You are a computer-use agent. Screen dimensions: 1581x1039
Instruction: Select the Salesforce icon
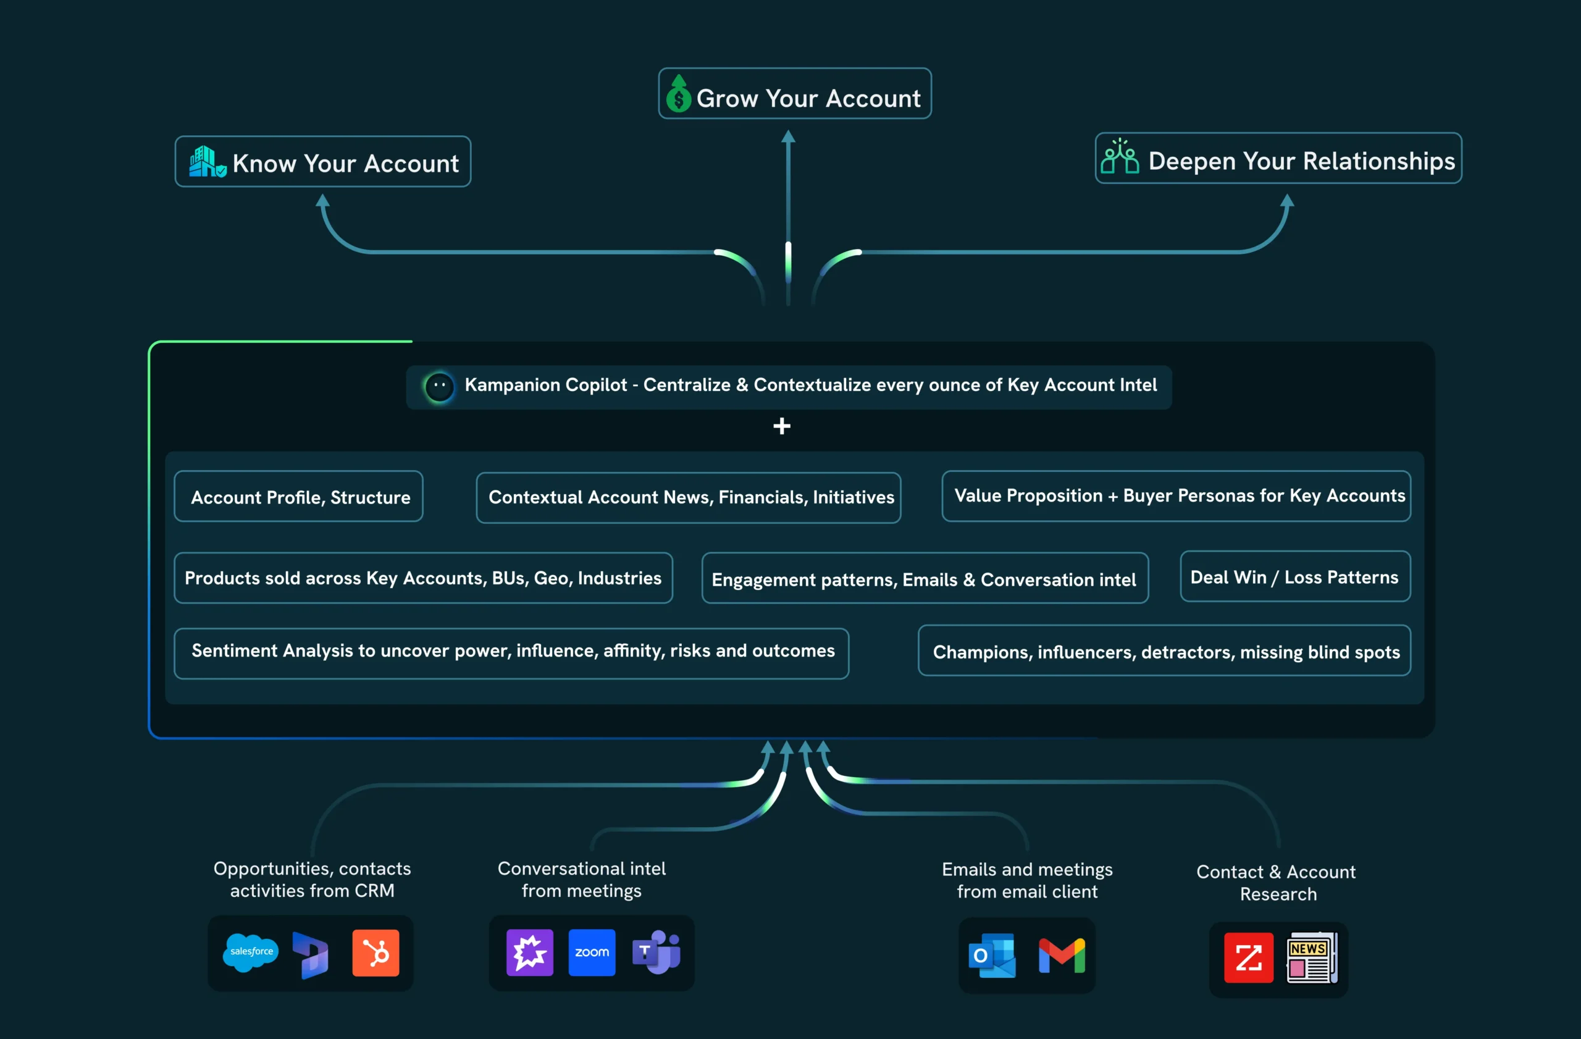251,953
